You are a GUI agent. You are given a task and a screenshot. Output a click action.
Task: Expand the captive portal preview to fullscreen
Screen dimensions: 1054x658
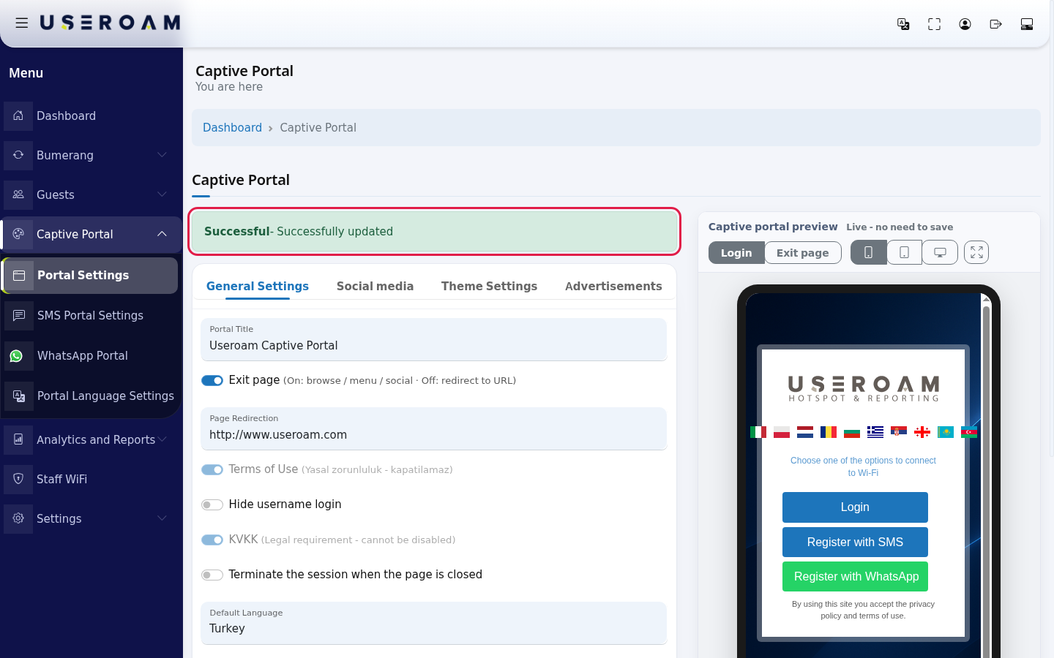click(x=976, y=252)
